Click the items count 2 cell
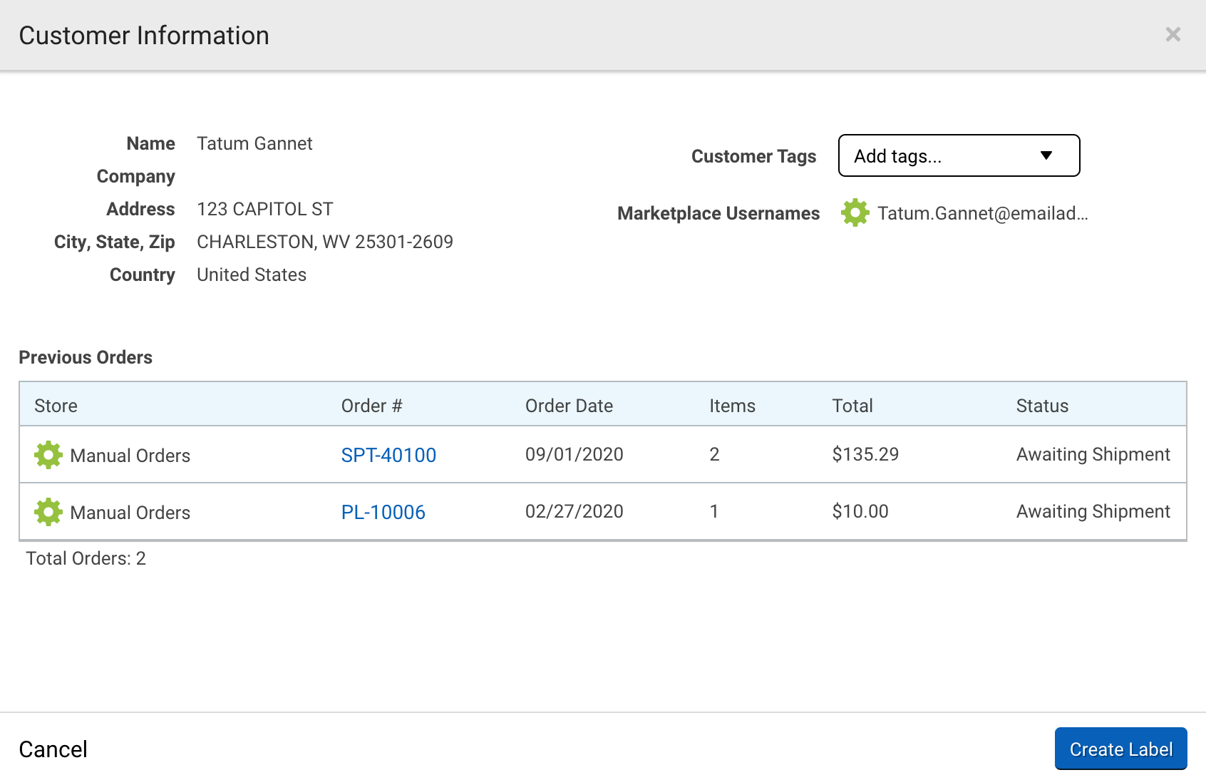This screenshot has width=1206, height=780. (714, 454)
